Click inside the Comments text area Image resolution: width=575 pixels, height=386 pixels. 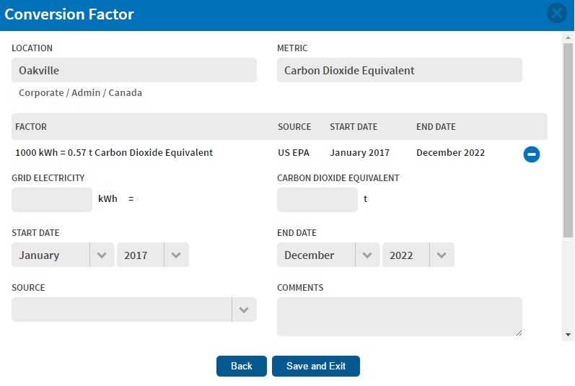coord(400,317)
